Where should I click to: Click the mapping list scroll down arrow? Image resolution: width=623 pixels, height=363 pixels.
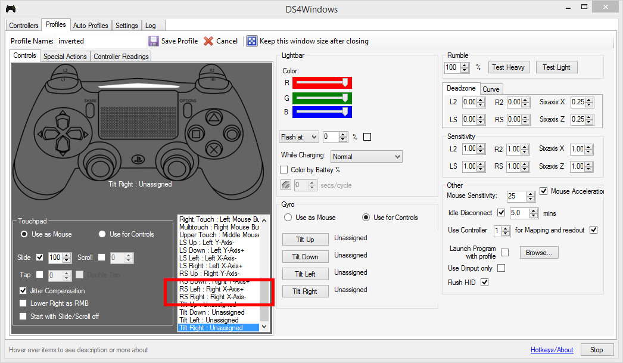[264, 327]
